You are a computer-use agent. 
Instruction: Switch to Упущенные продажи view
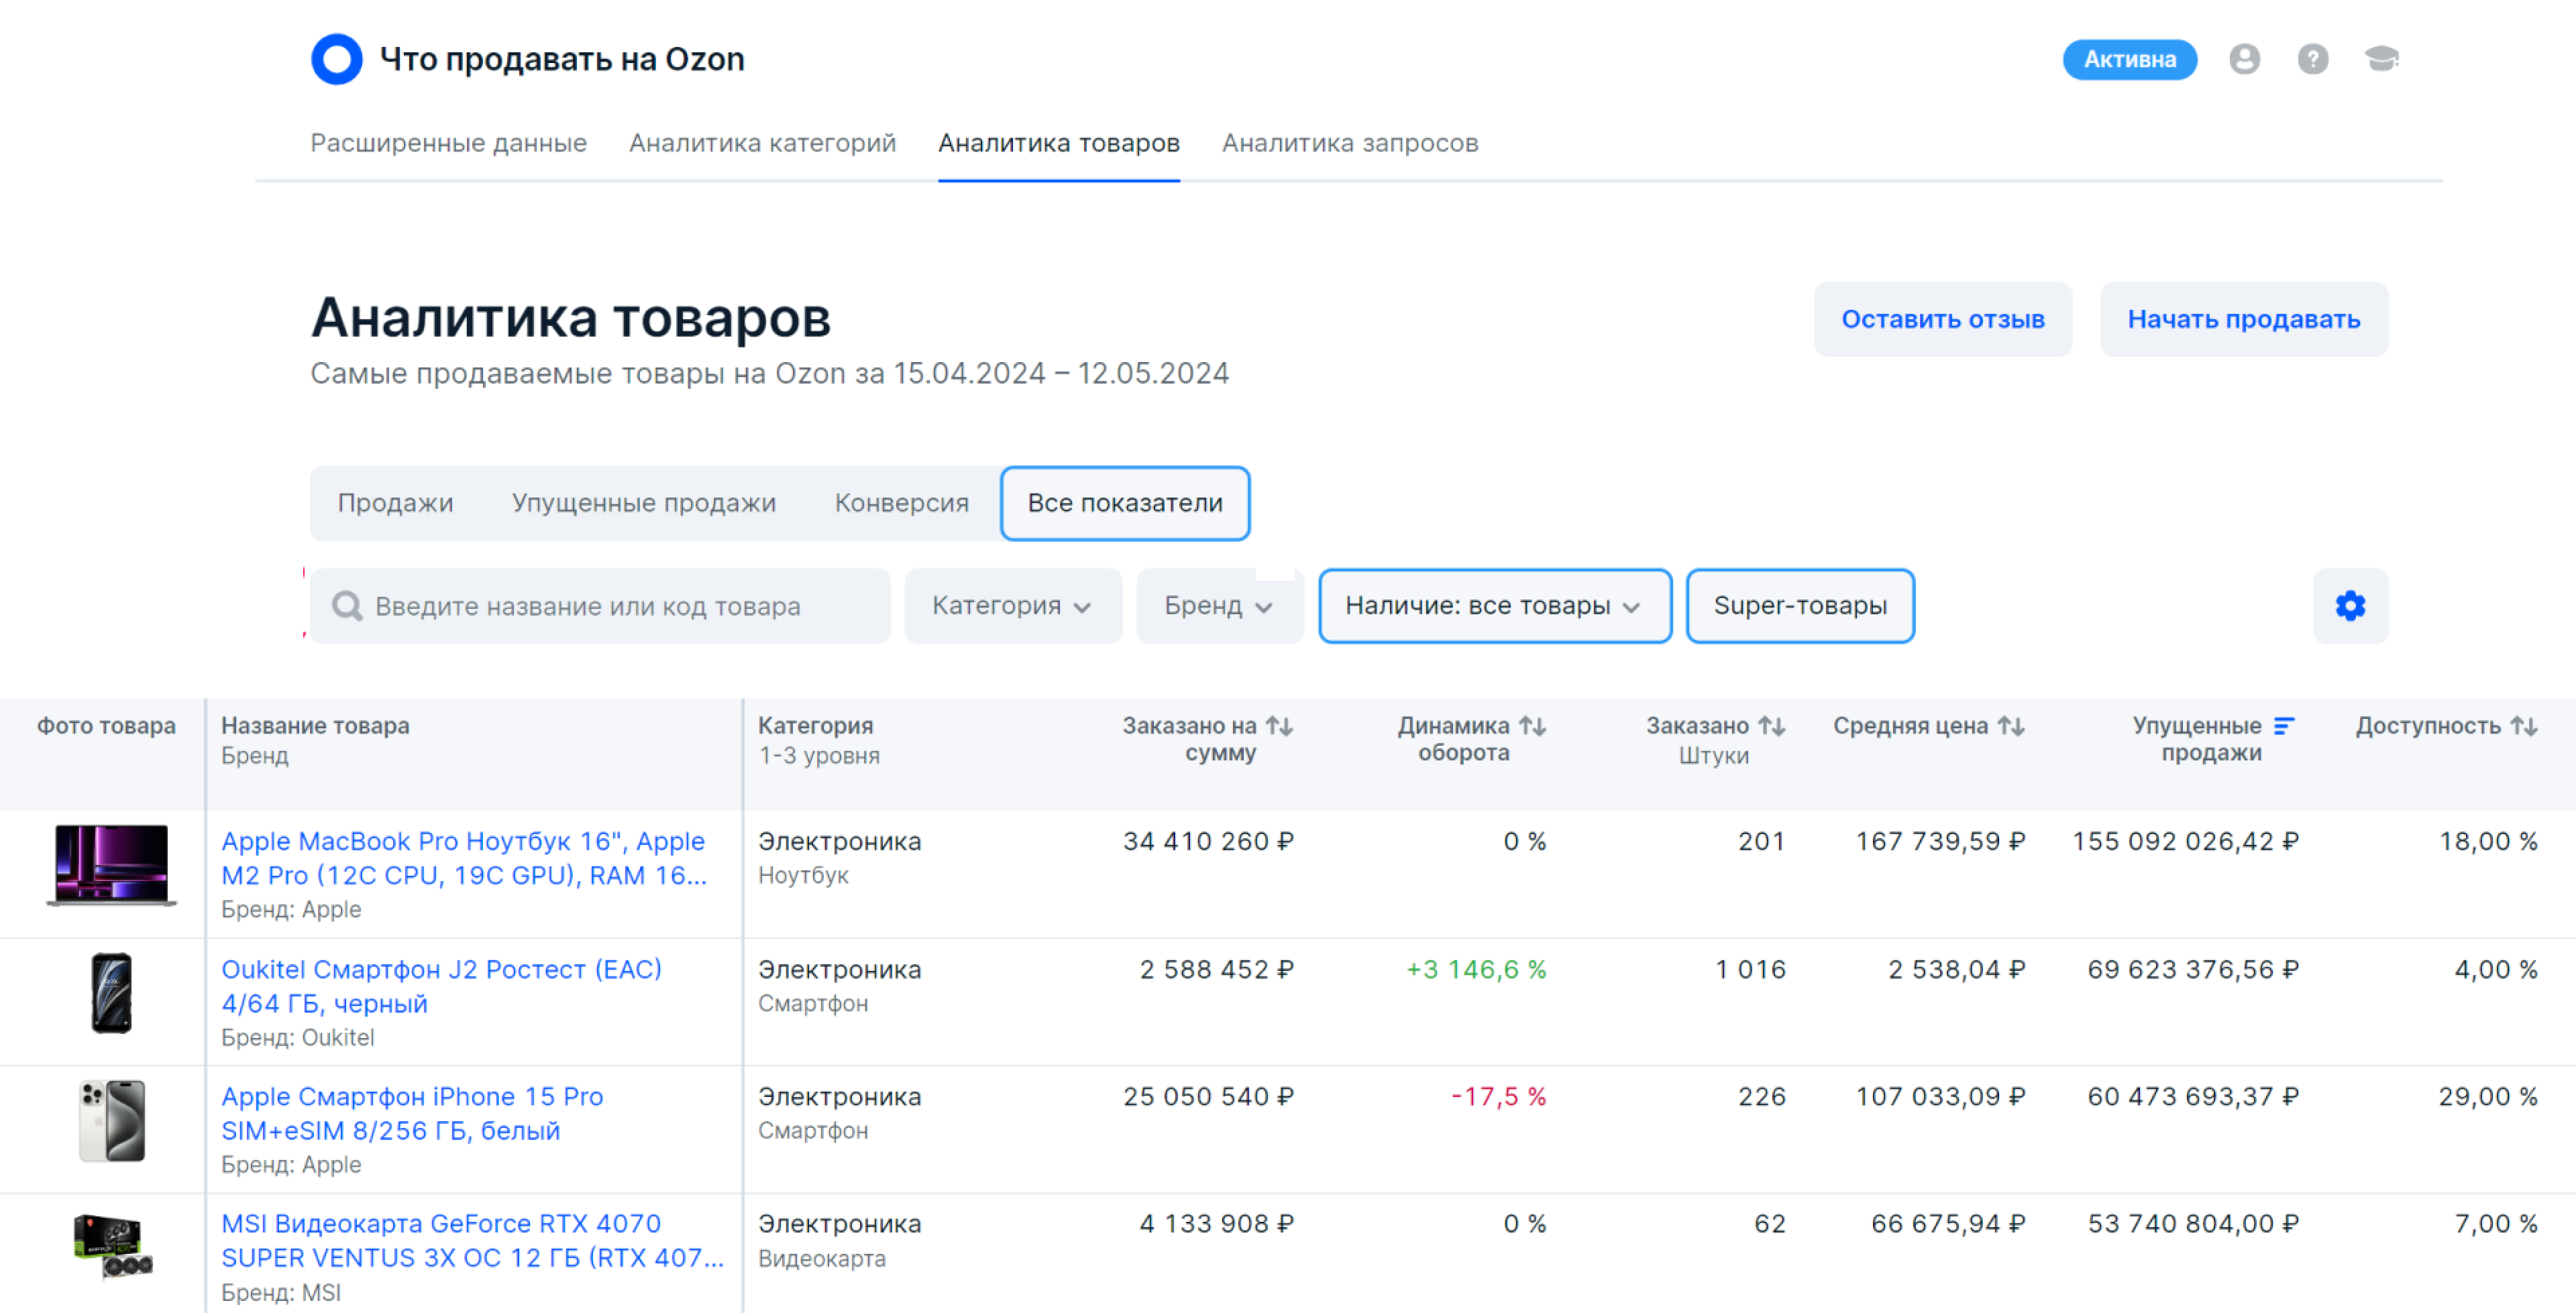[x=643, y=503]
